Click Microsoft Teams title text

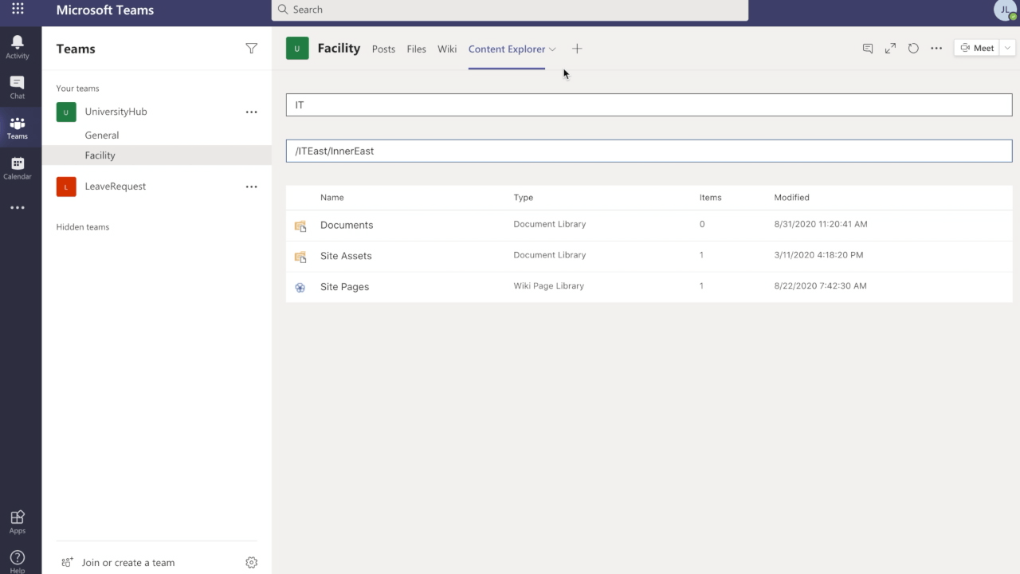(105, 10)
